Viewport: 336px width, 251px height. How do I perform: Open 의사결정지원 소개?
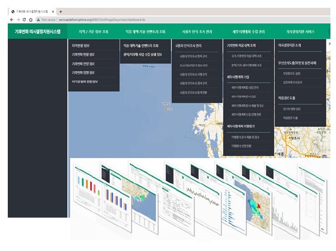coord(289,46)
